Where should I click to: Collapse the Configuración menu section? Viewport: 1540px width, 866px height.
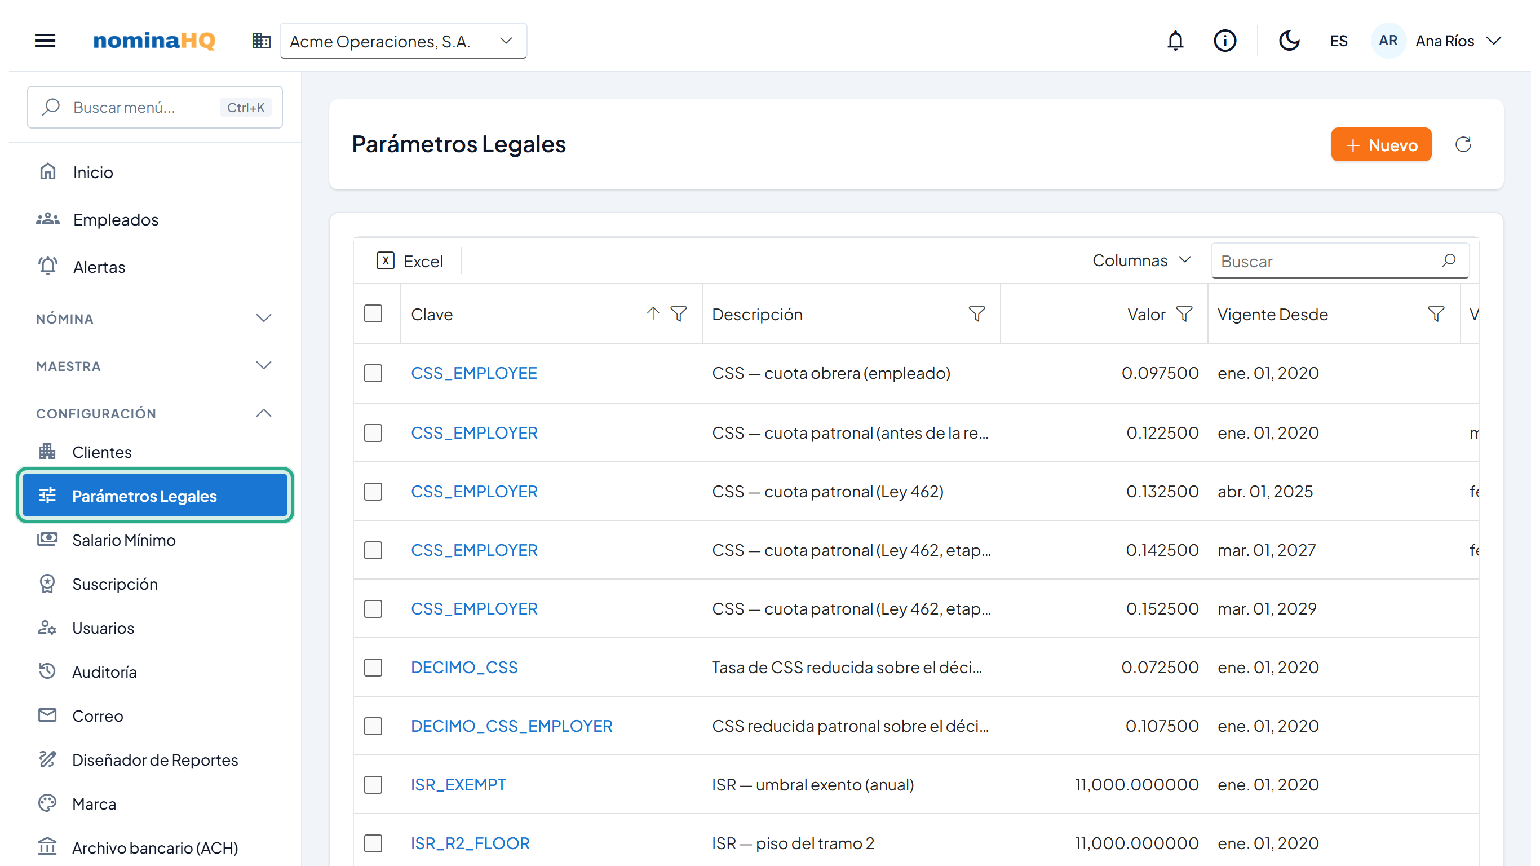point(154,413)
